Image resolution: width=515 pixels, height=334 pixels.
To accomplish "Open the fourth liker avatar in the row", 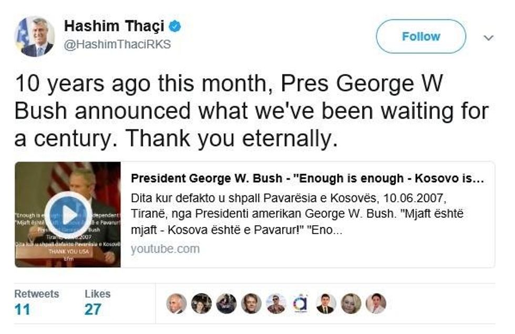I will [251, 304].
